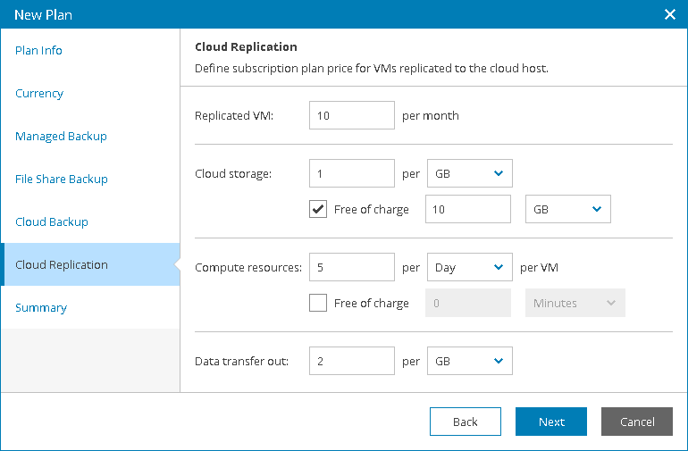Open the Summary step
688x451 pixels.
click(x=41, y=307)
